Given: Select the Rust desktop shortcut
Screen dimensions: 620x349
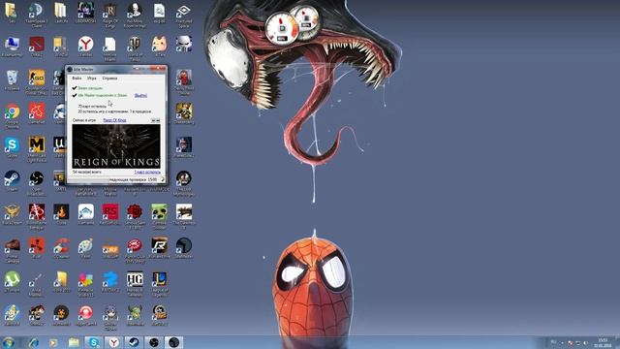Looking at the screenshot, I should coord(37,248).
